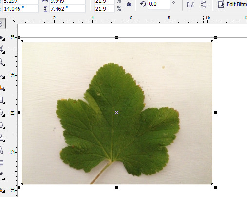This screenshot has width=247, height=197.
Task: Select the Shape tool
Action: point(1,37)
